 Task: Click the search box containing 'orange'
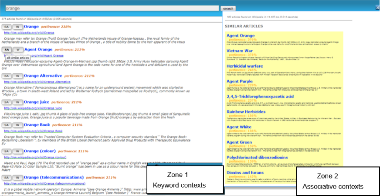[x=112, y=8]
